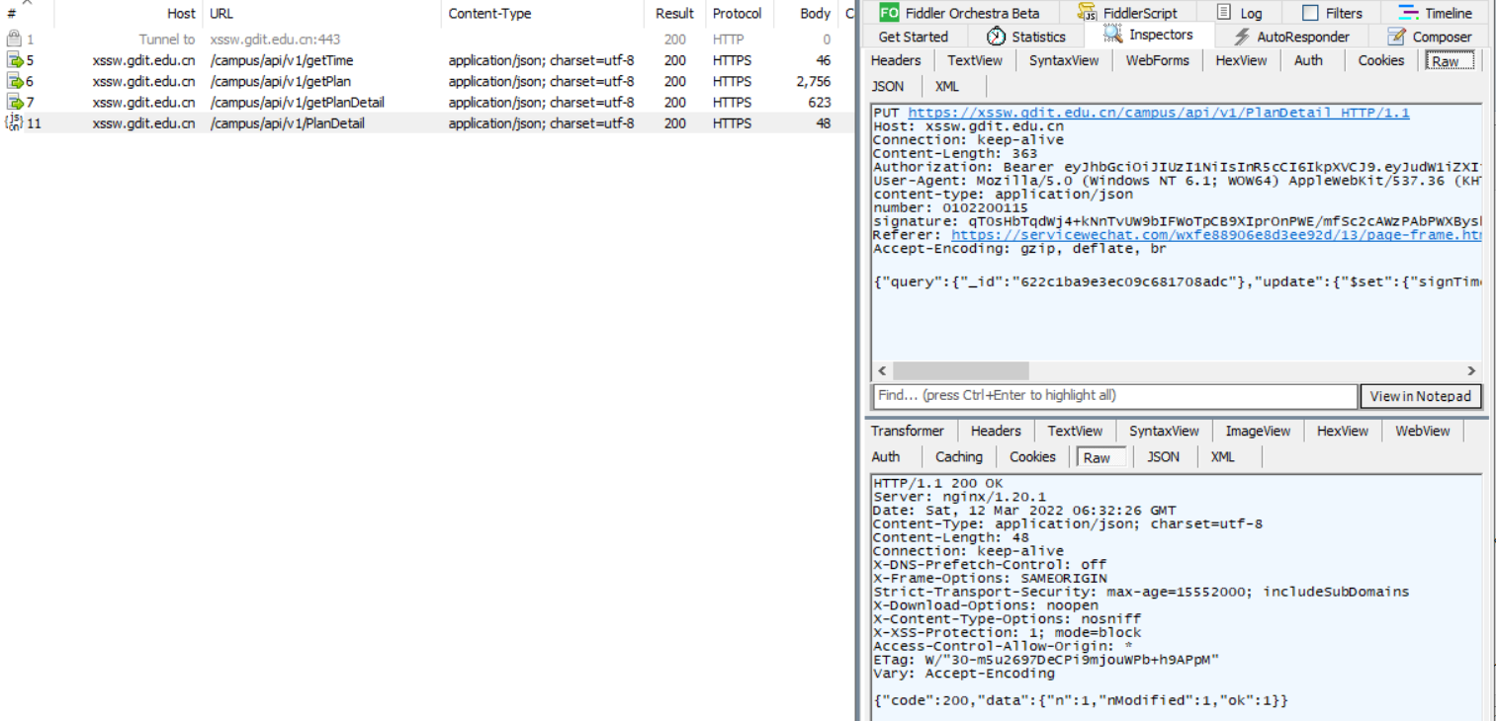Open the response Transformer tab
Screen dimensions: 1496x721
point(907,431)
